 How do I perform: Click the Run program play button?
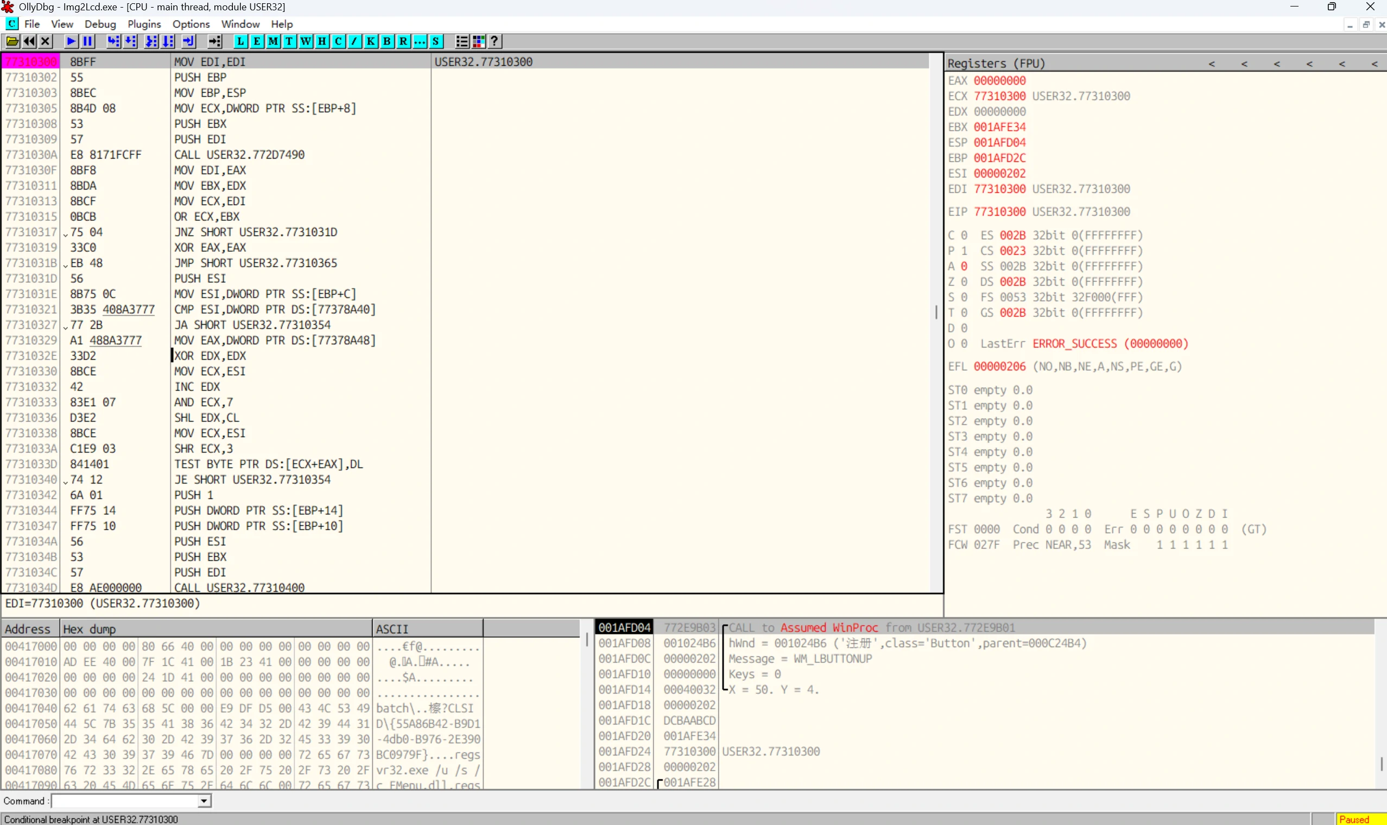71,41
